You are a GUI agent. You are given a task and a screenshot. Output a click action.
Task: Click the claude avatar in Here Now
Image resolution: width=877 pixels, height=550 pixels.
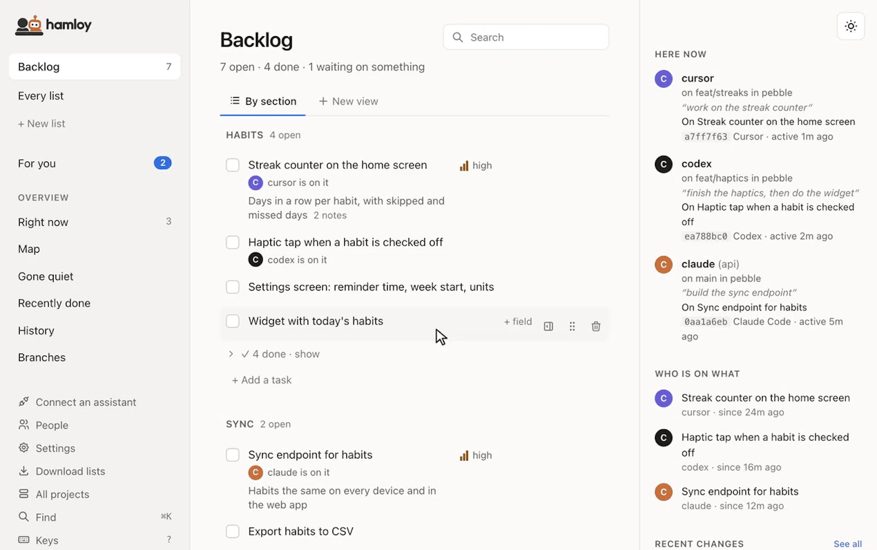click(x=663, y=264)
